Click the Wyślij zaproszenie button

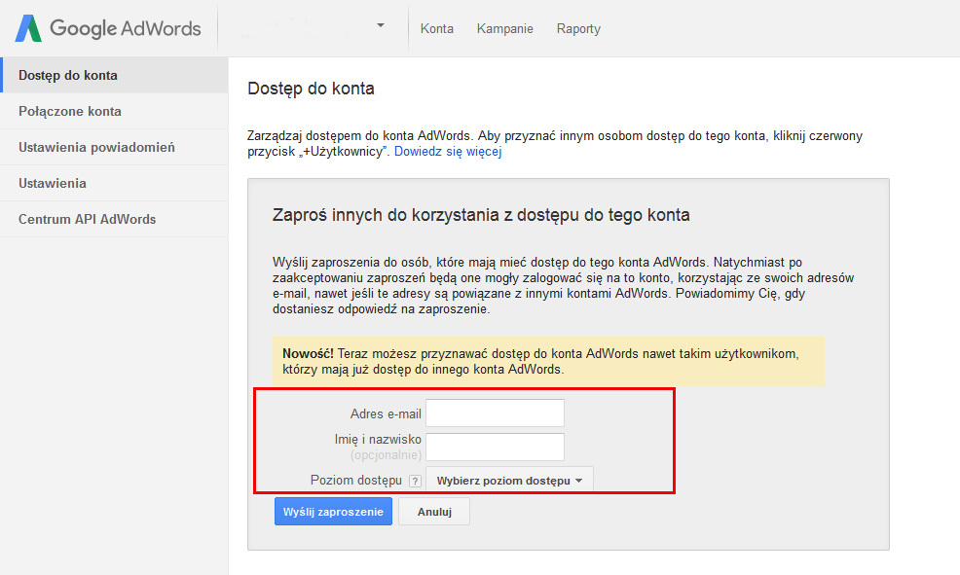(333, 512)
